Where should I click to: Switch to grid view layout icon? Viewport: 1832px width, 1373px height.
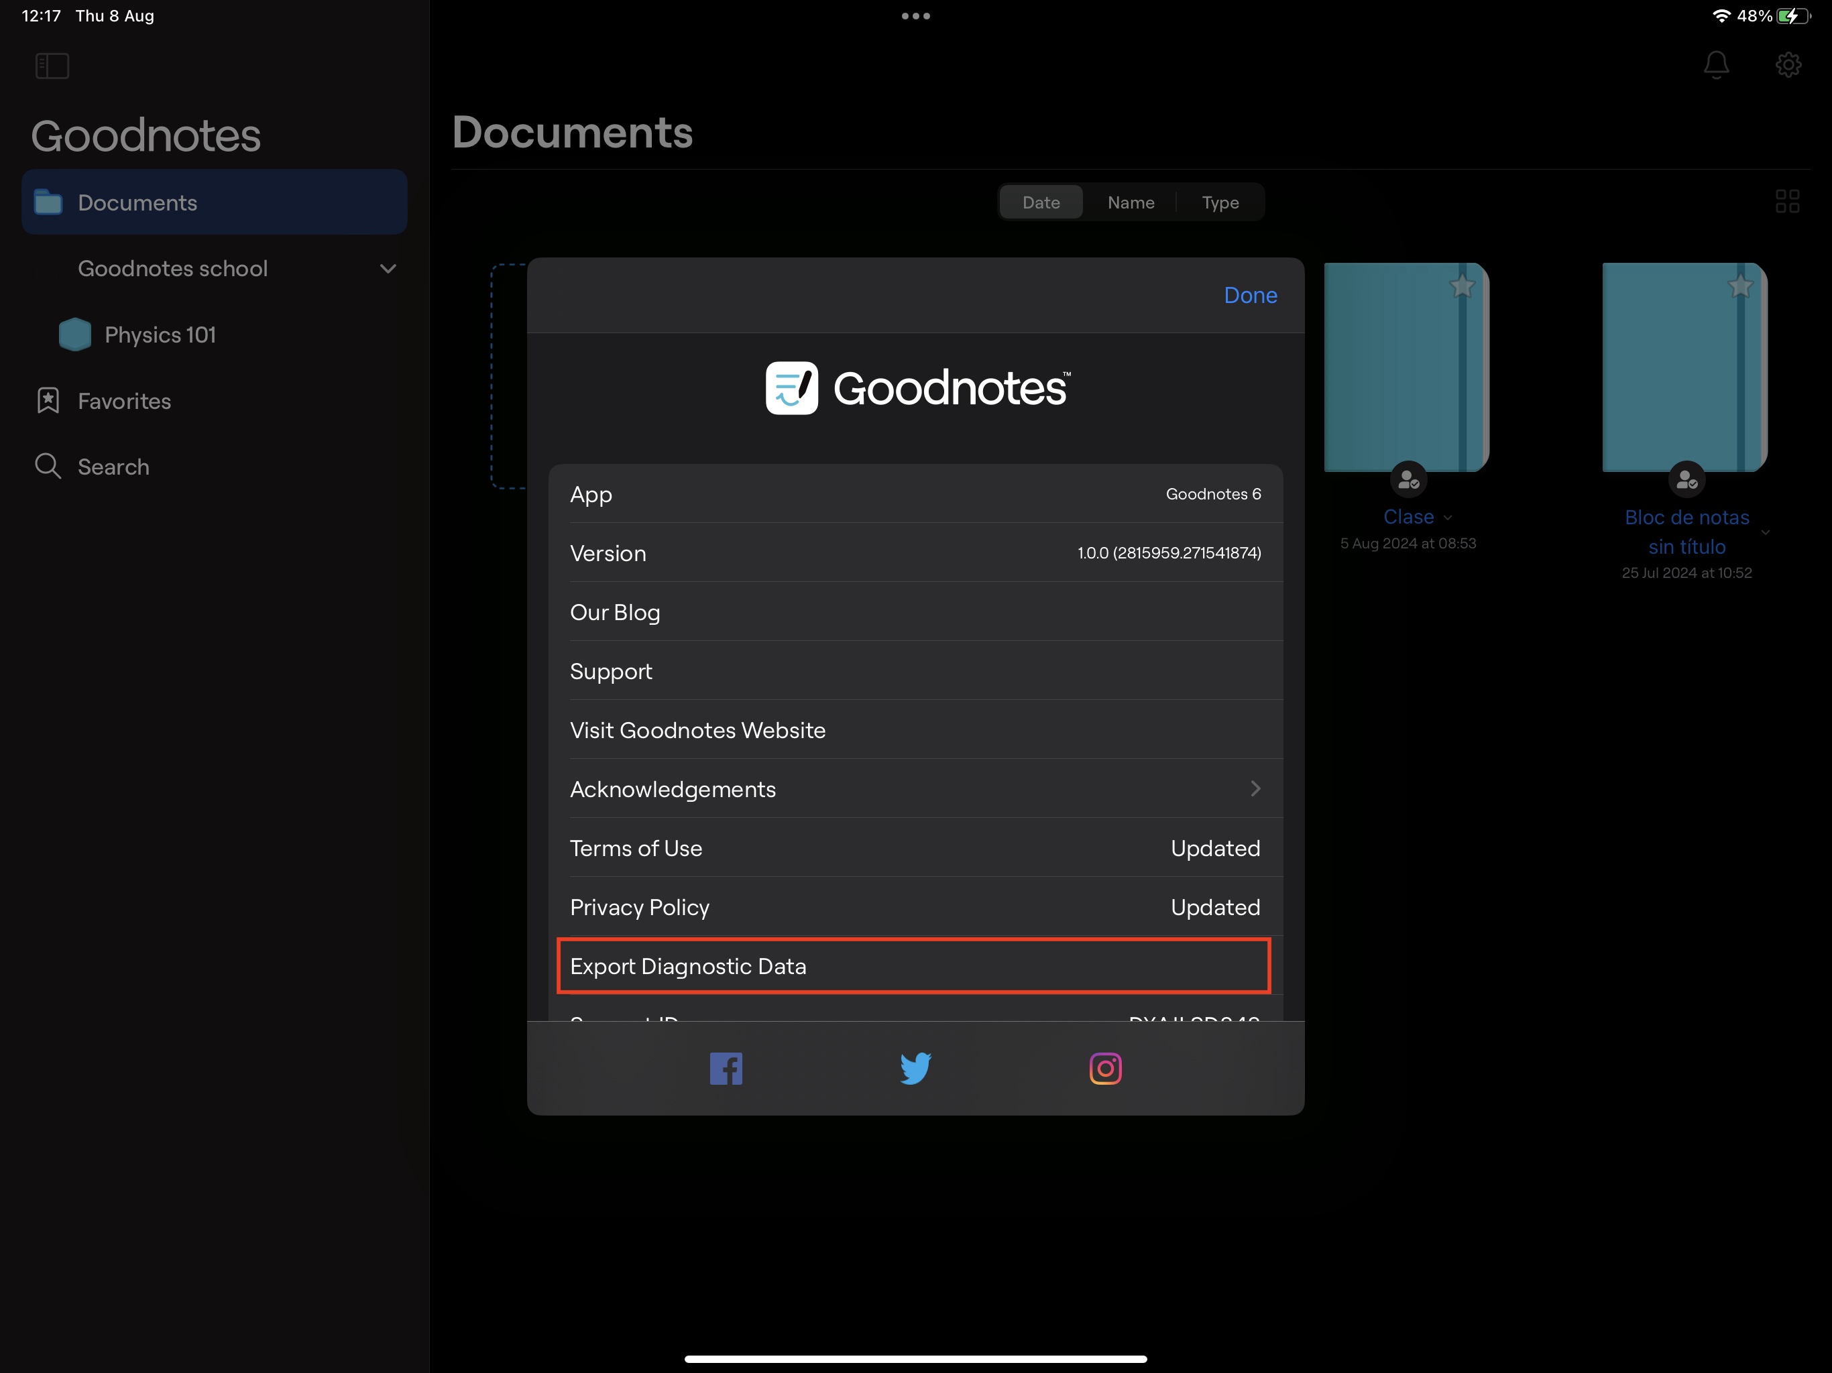coord(1787,201)
